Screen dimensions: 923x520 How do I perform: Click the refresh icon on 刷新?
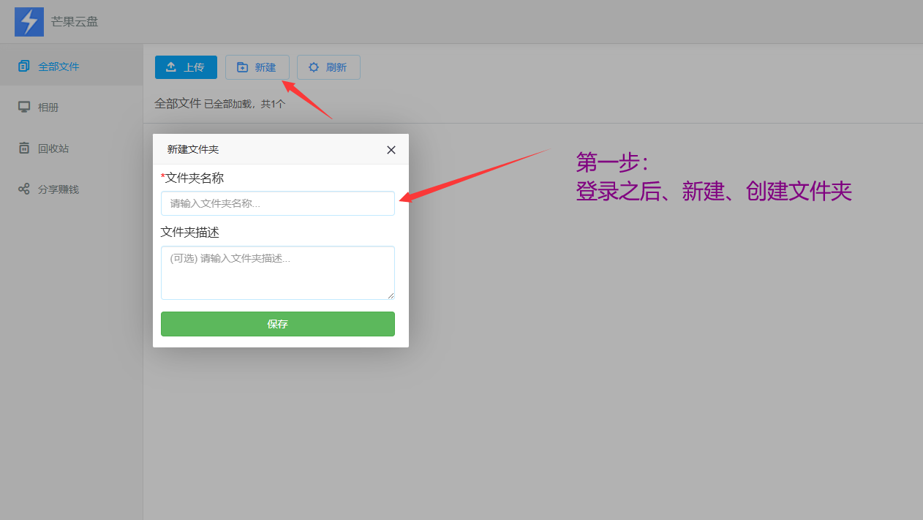[x=314, y=67]
